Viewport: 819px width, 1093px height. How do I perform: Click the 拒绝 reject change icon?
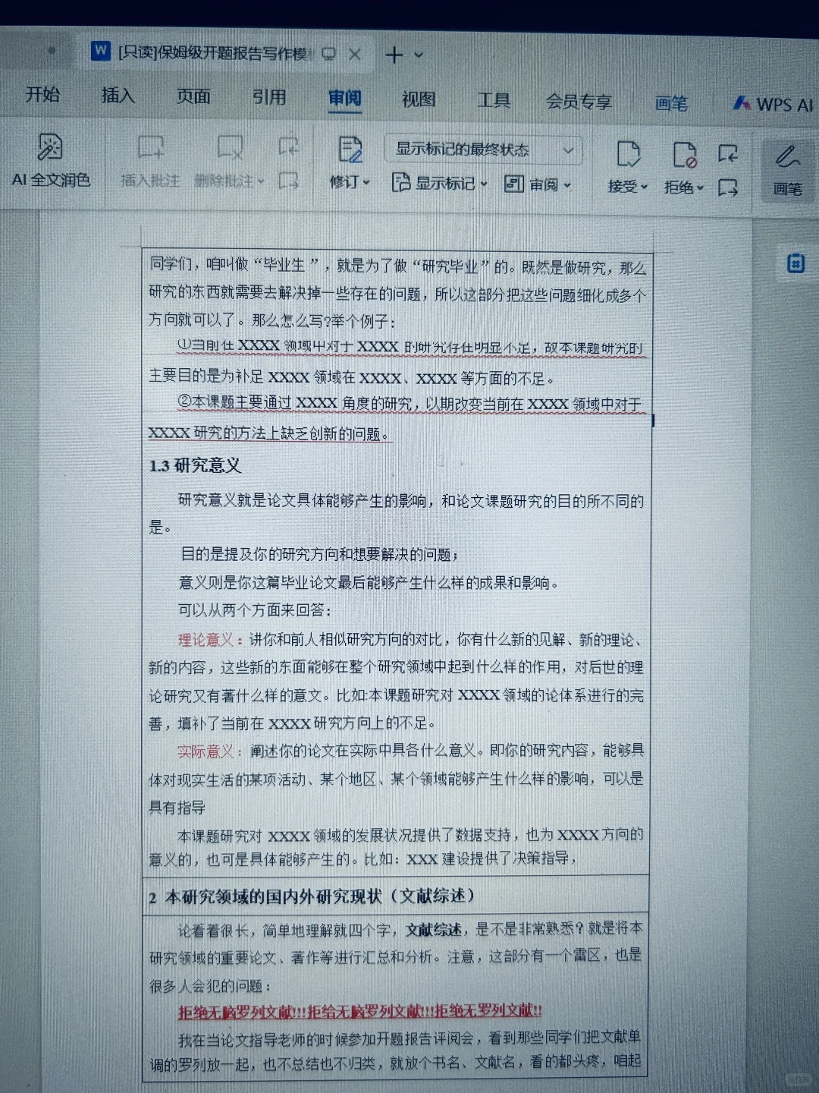coord(684,155)
